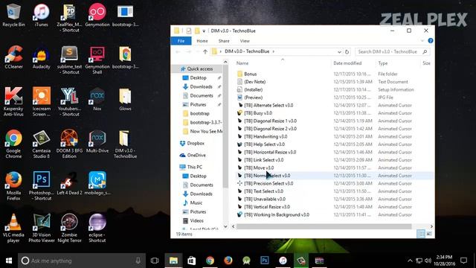Screen dimensions: 476x268
Task: Open the Windows Start menu
Action: tap(9, 261)
